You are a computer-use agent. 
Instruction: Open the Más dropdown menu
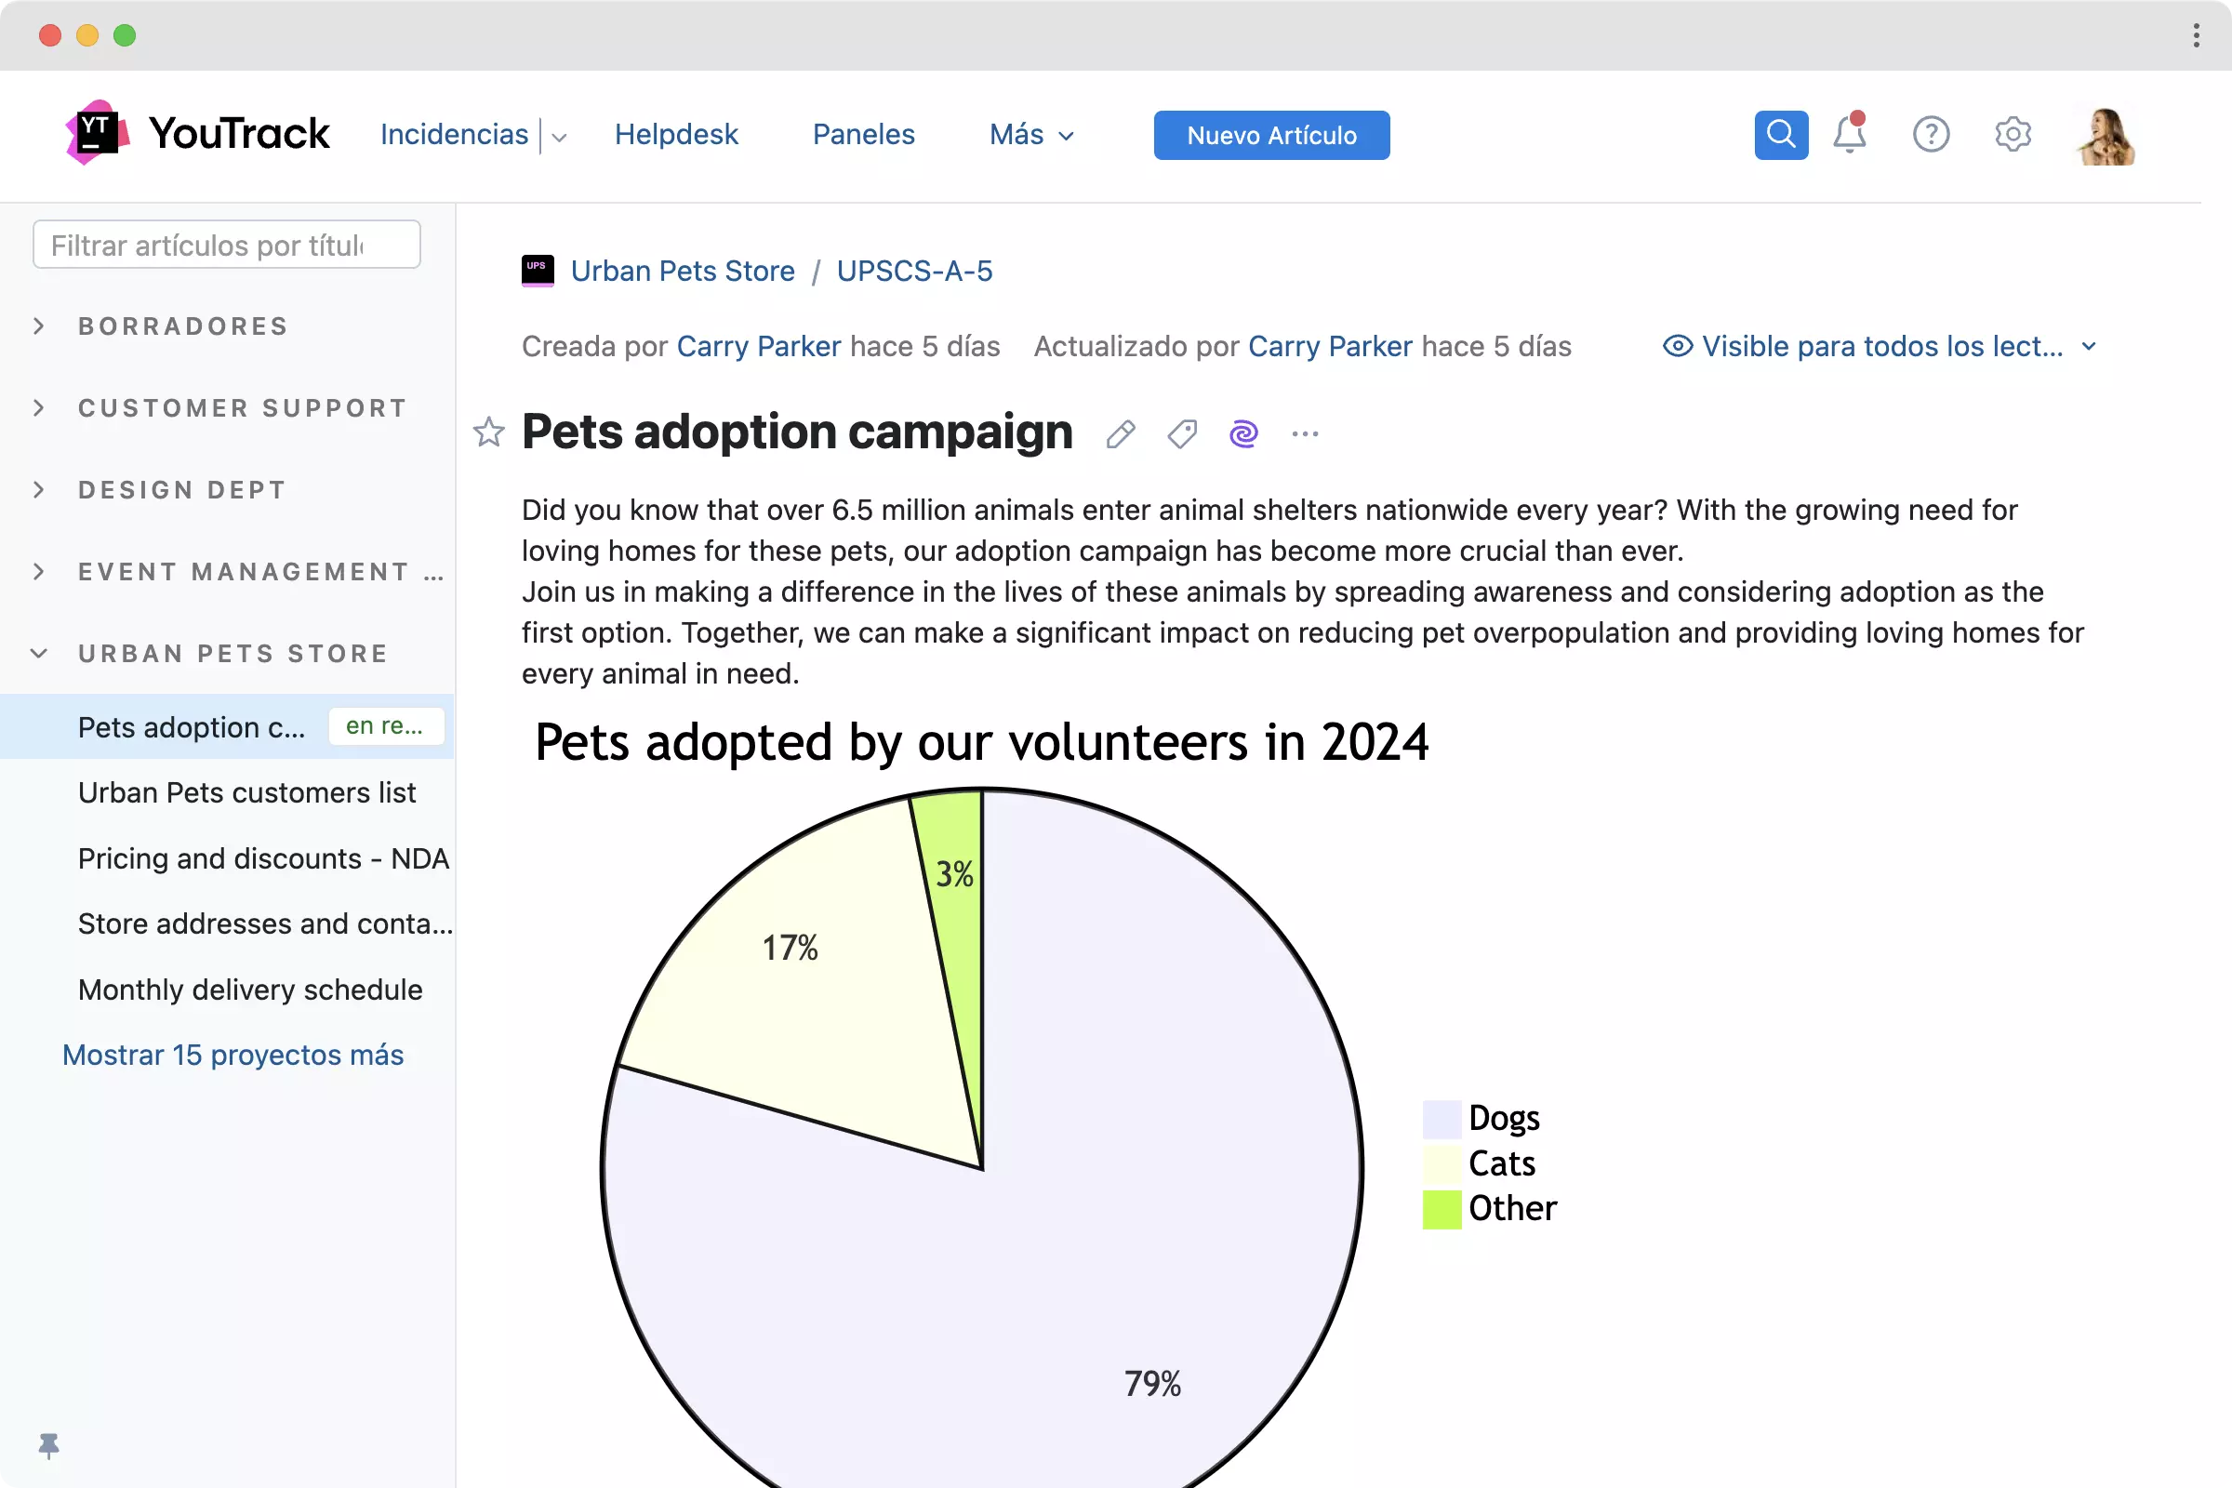pos(1031,135)
